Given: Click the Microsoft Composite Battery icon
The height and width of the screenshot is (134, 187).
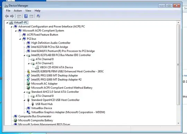Looking at the screenshot, I should (x=15, y=120).
